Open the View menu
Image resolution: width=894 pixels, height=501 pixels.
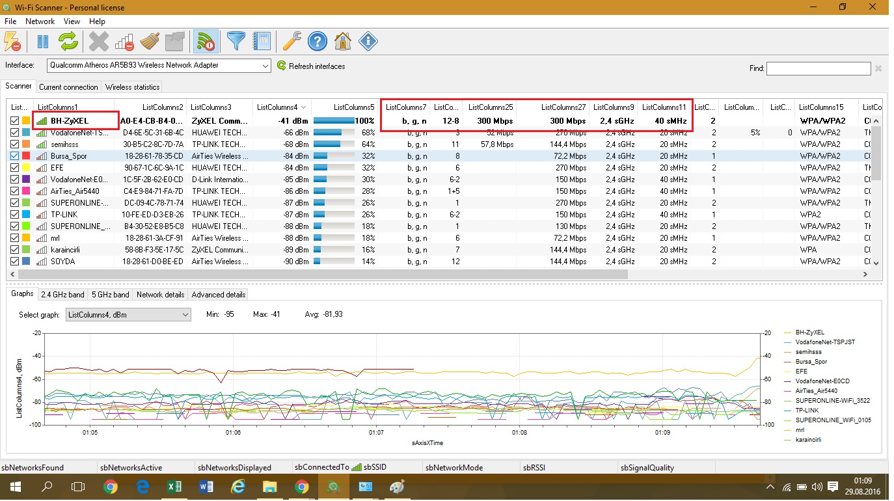[72, 21]
